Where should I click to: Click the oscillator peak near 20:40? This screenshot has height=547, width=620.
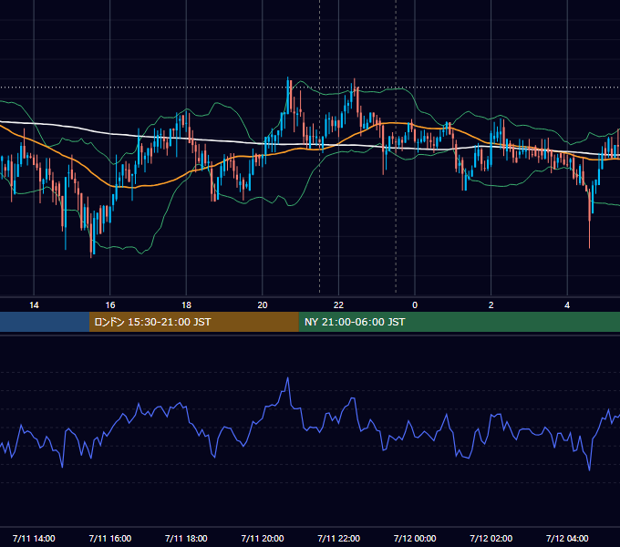(288, 378)
